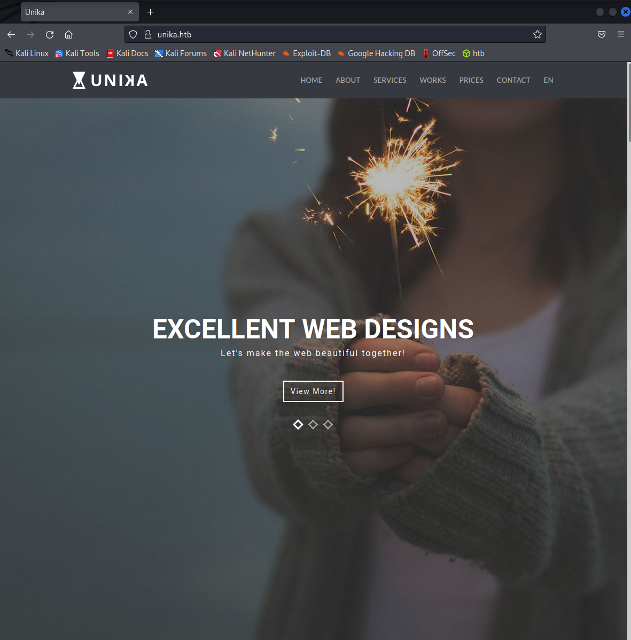Reload the unika.htb page
Screen dimensions: 631x640
click(x=50, y=35)
